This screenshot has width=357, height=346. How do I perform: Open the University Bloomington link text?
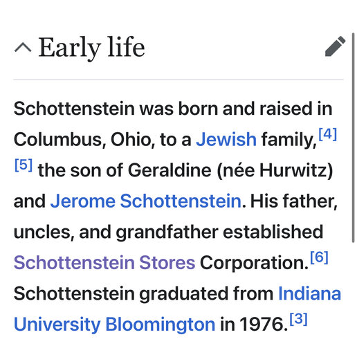coord(114,325)
